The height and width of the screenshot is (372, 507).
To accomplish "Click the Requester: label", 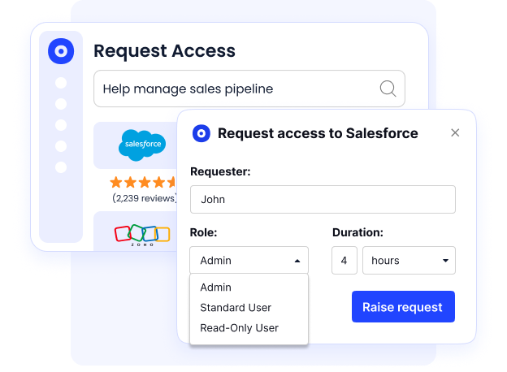I will pyautogui.click(x=220, y=171).
